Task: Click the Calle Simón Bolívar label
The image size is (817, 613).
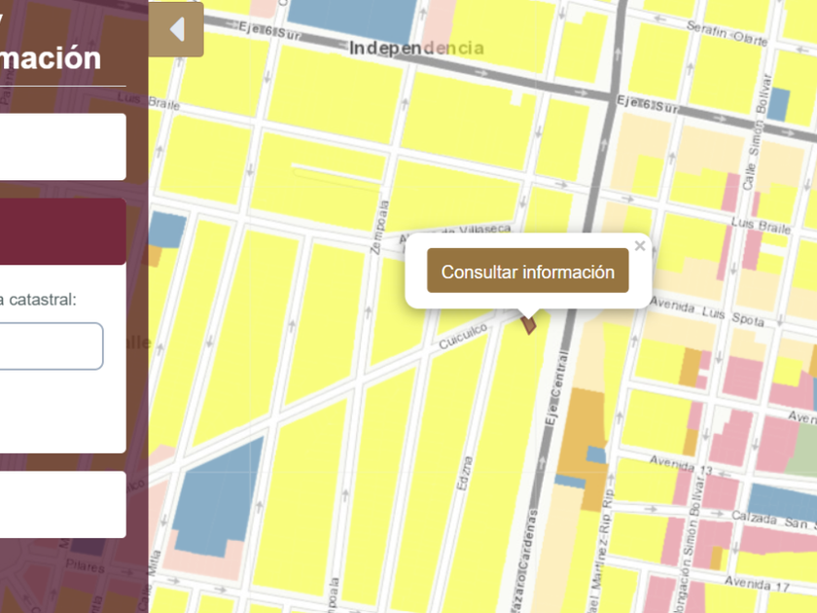Action: click(x=757, y=132)
